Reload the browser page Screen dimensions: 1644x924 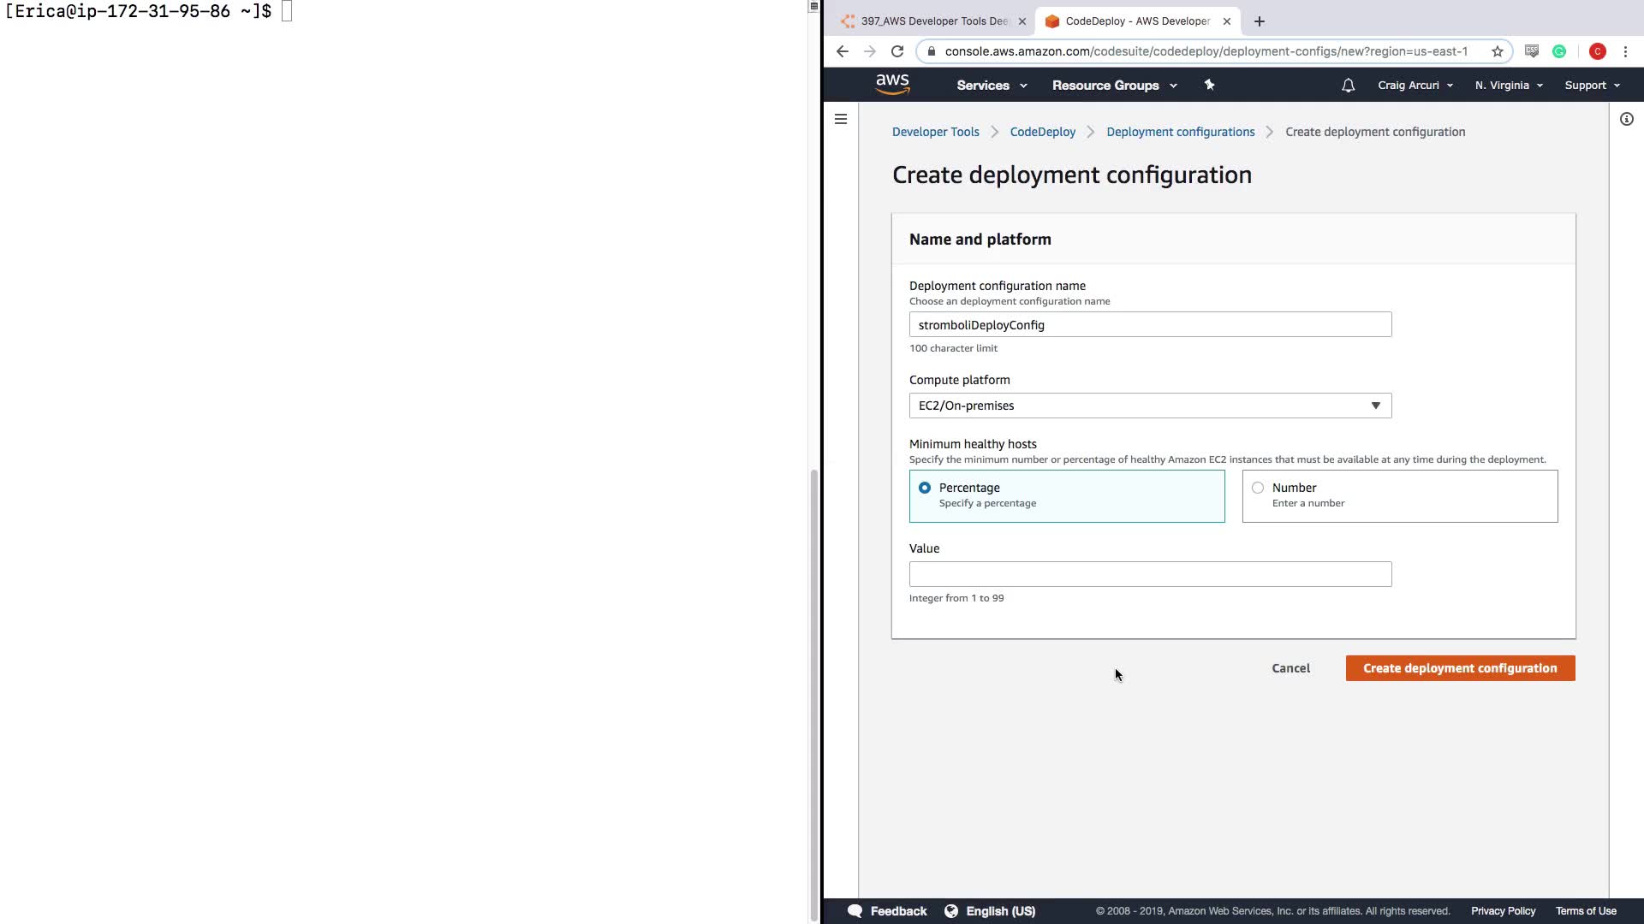(x=897, y=51)
